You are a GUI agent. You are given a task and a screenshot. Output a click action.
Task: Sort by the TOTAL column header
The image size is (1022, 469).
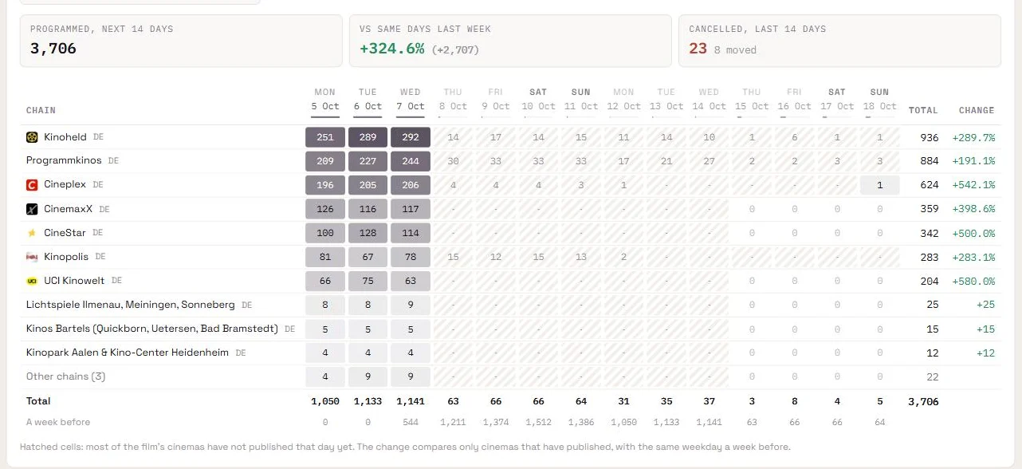click(x=923, y=110)
